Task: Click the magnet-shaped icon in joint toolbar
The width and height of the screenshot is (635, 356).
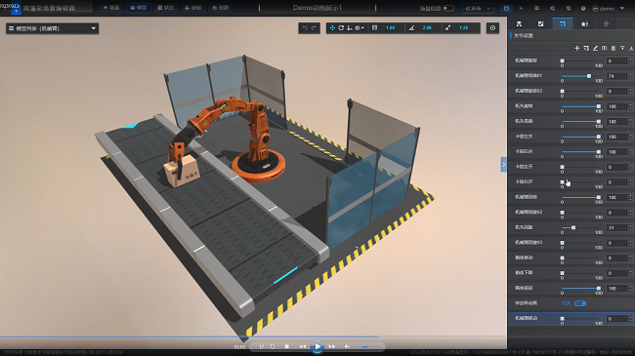Action: [x=604, y=48]
